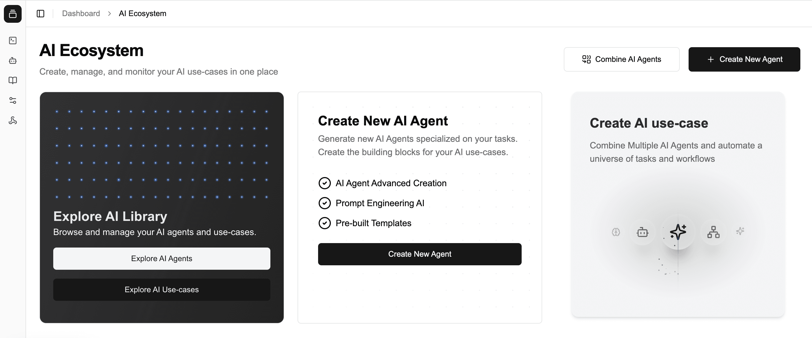Click the brain icon in the use-case card
The image size is (812, 338).
click(x=616, y=232)
